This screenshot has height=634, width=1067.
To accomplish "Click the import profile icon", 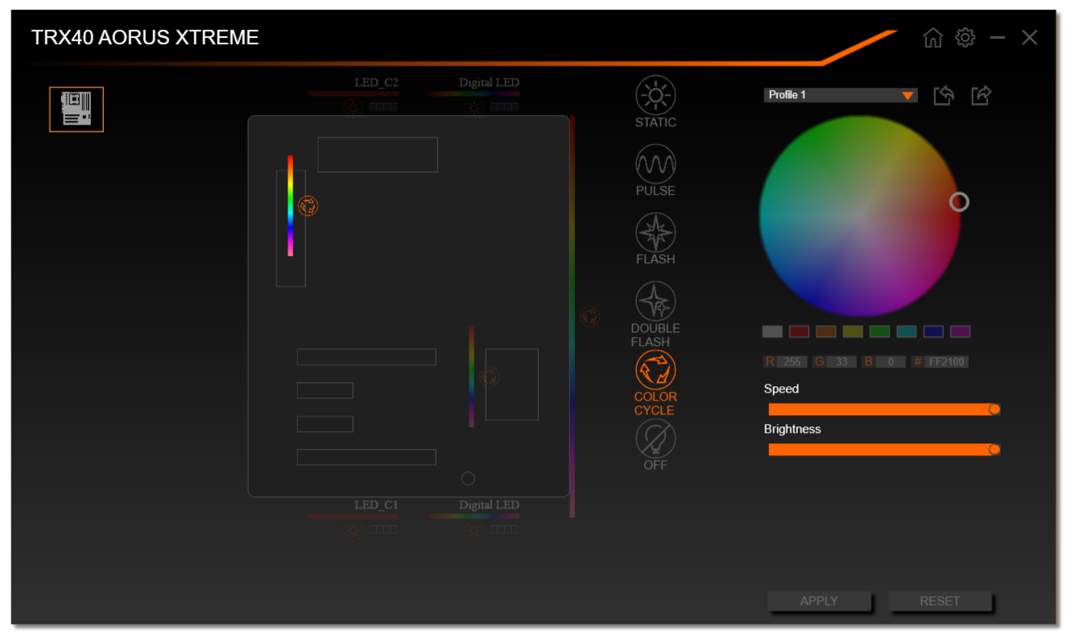I will (x=944, y=96).
